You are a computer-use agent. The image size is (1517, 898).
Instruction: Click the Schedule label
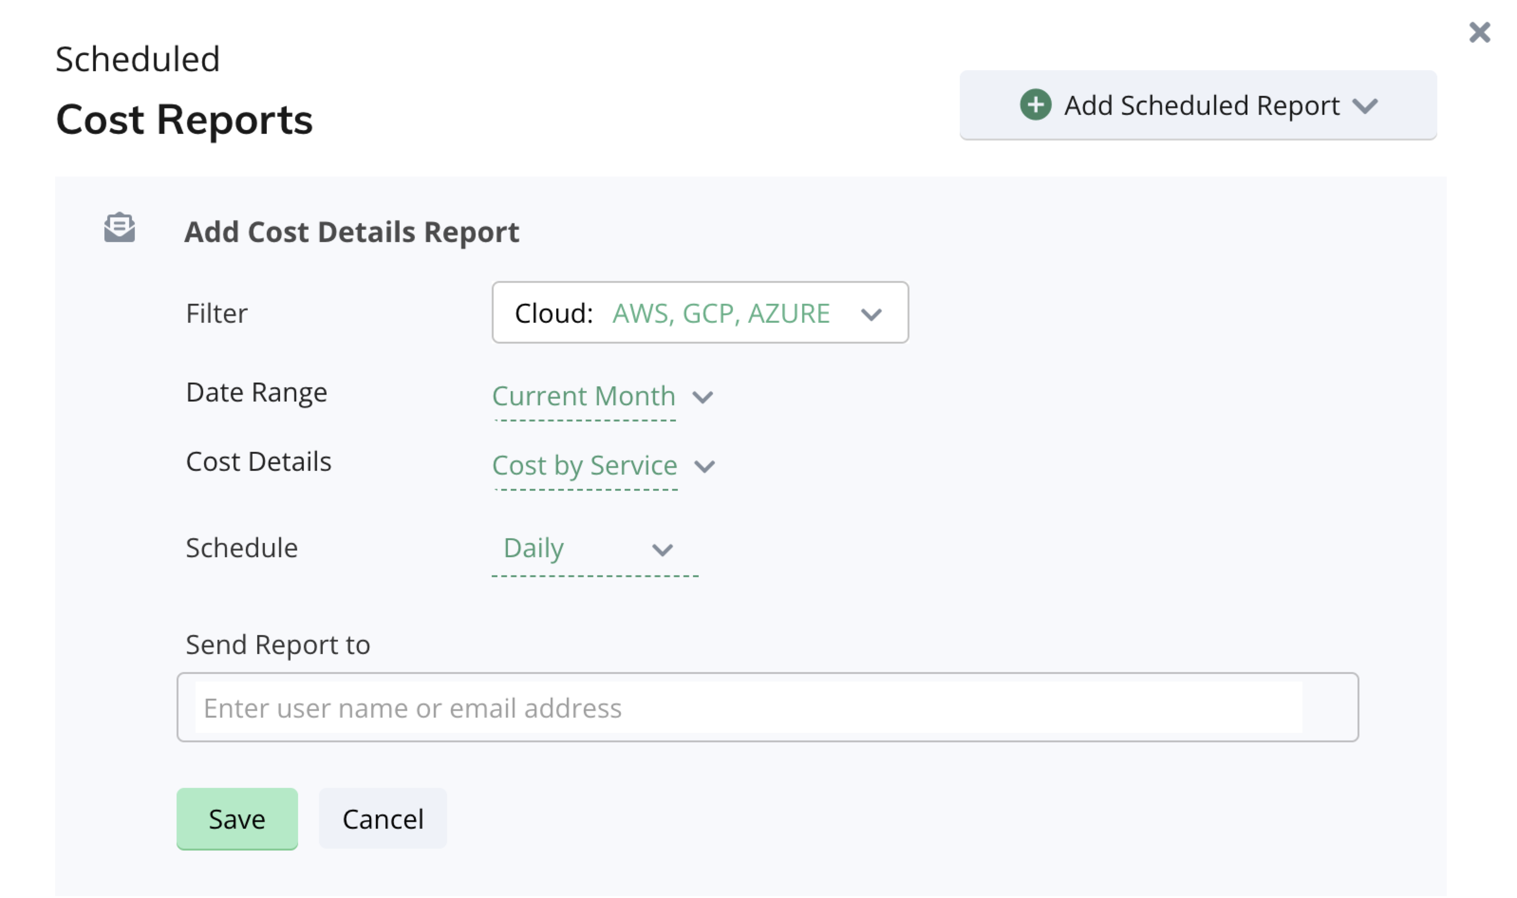(x=242, y=549)
